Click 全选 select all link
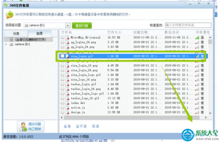The image size is (219, 142). coord(67,126)
